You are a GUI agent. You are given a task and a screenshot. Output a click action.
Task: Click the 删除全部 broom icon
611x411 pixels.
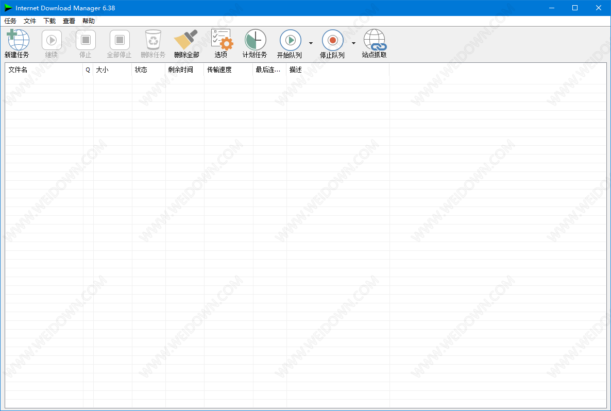pos(186,40)
